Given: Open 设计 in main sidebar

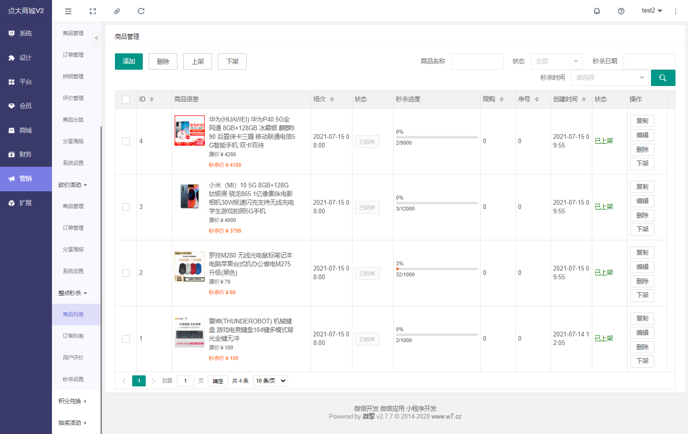Looking at the screenshot, I should pos(26,58).
